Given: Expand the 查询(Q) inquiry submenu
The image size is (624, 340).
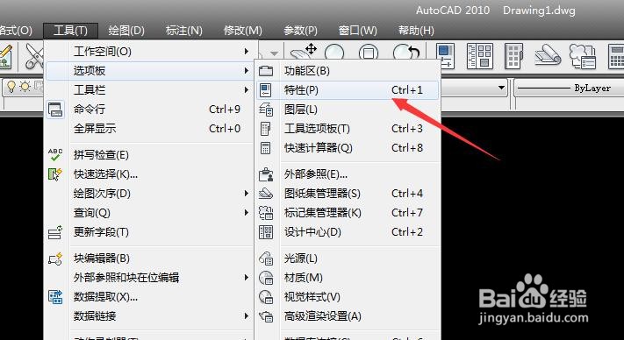Looking at the screenshot, I should click(x=149, y=213).
